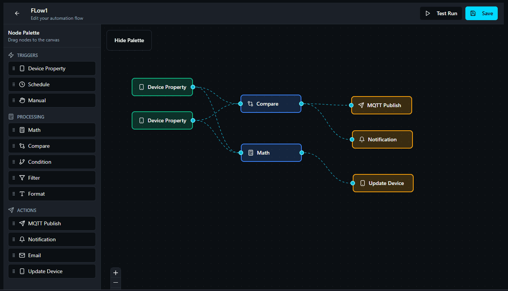Select the Email envelope icon in Actions
508x291 pixels.
(x=22, y=255)
